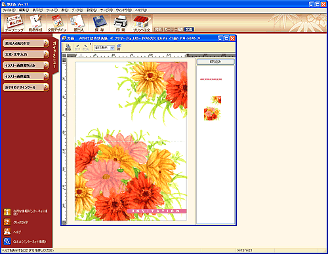This screenshot has width=328, height=254.
Task: Select the 差出人 sender icon
Action: pyautogui.click(x=79, y=23)
